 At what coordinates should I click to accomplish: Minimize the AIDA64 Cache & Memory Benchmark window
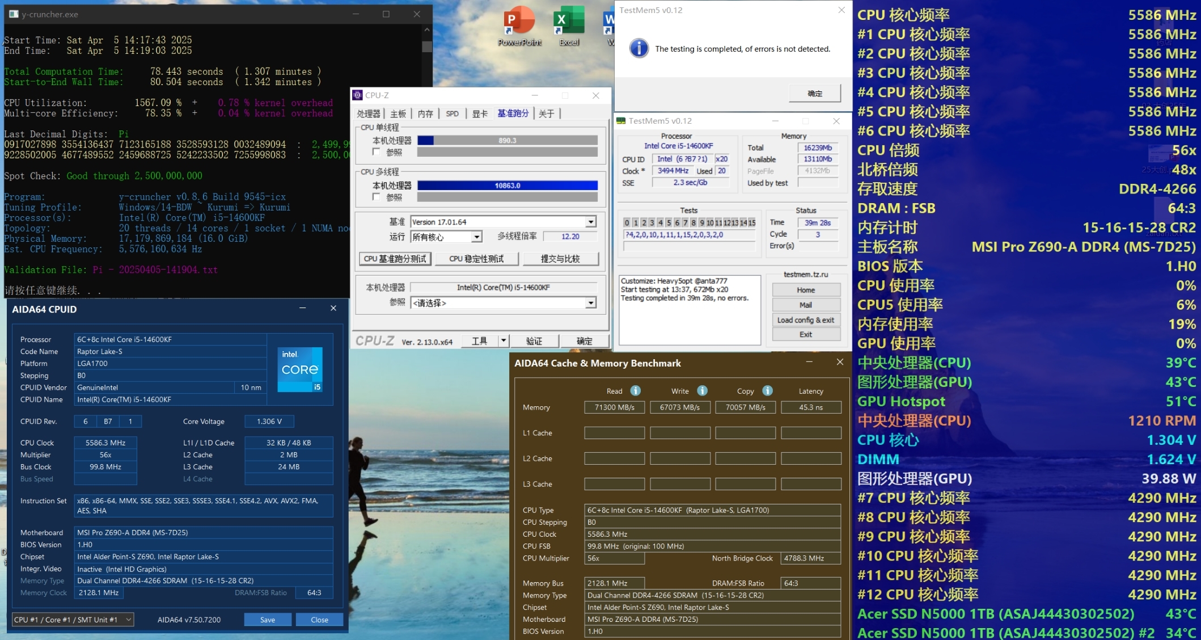pyautogui.click(x=809, y=362)
